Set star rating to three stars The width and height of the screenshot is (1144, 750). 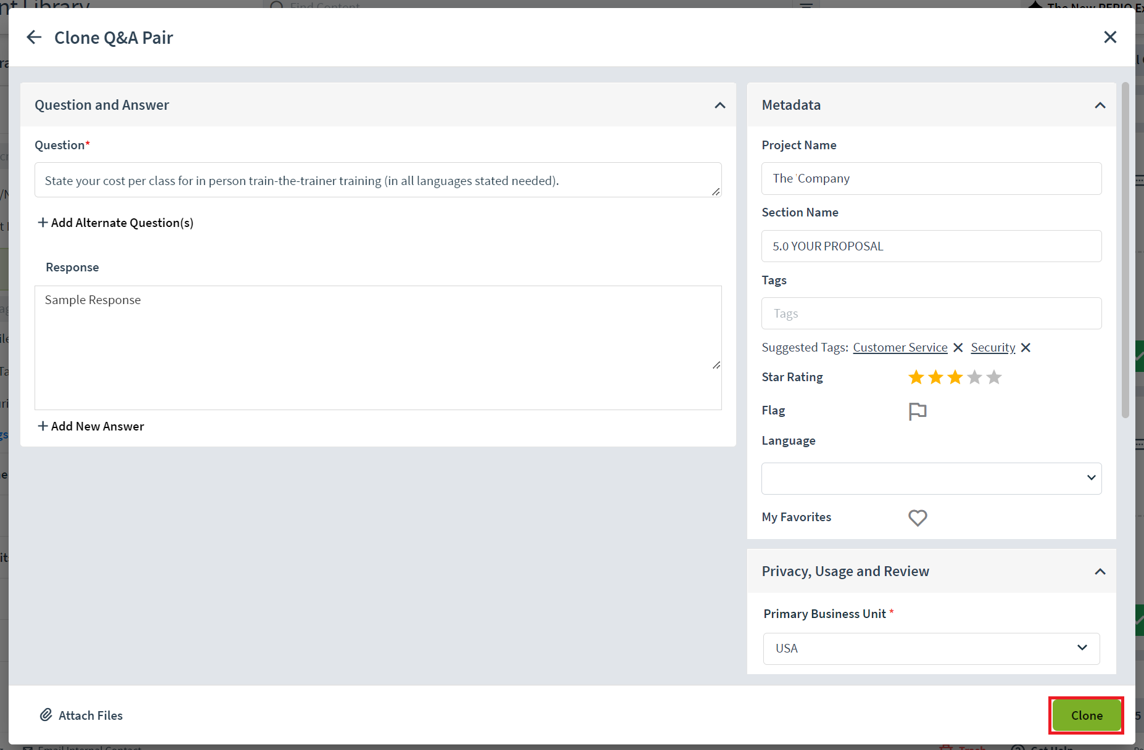[x=955, y=377]
